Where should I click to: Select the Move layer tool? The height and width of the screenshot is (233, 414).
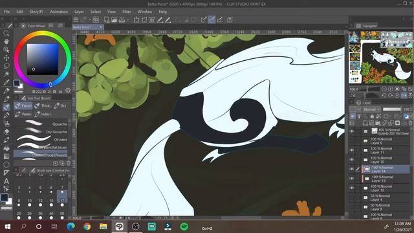click(x=6, y=58)
